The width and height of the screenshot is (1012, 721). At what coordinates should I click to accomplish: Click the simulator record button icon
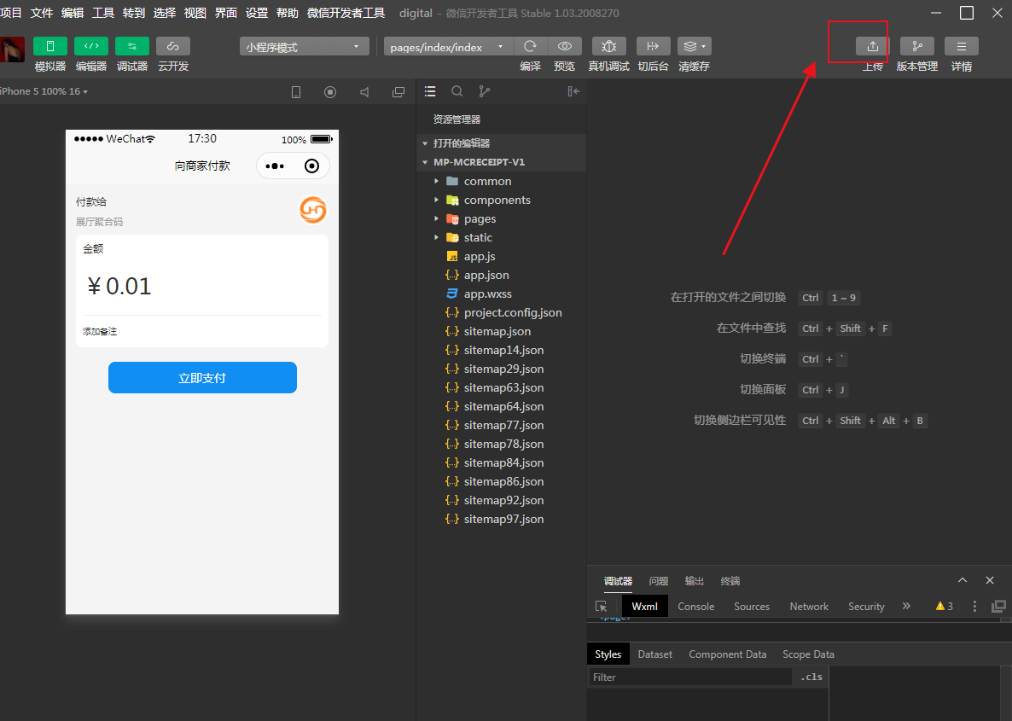(x=330, y=92)
